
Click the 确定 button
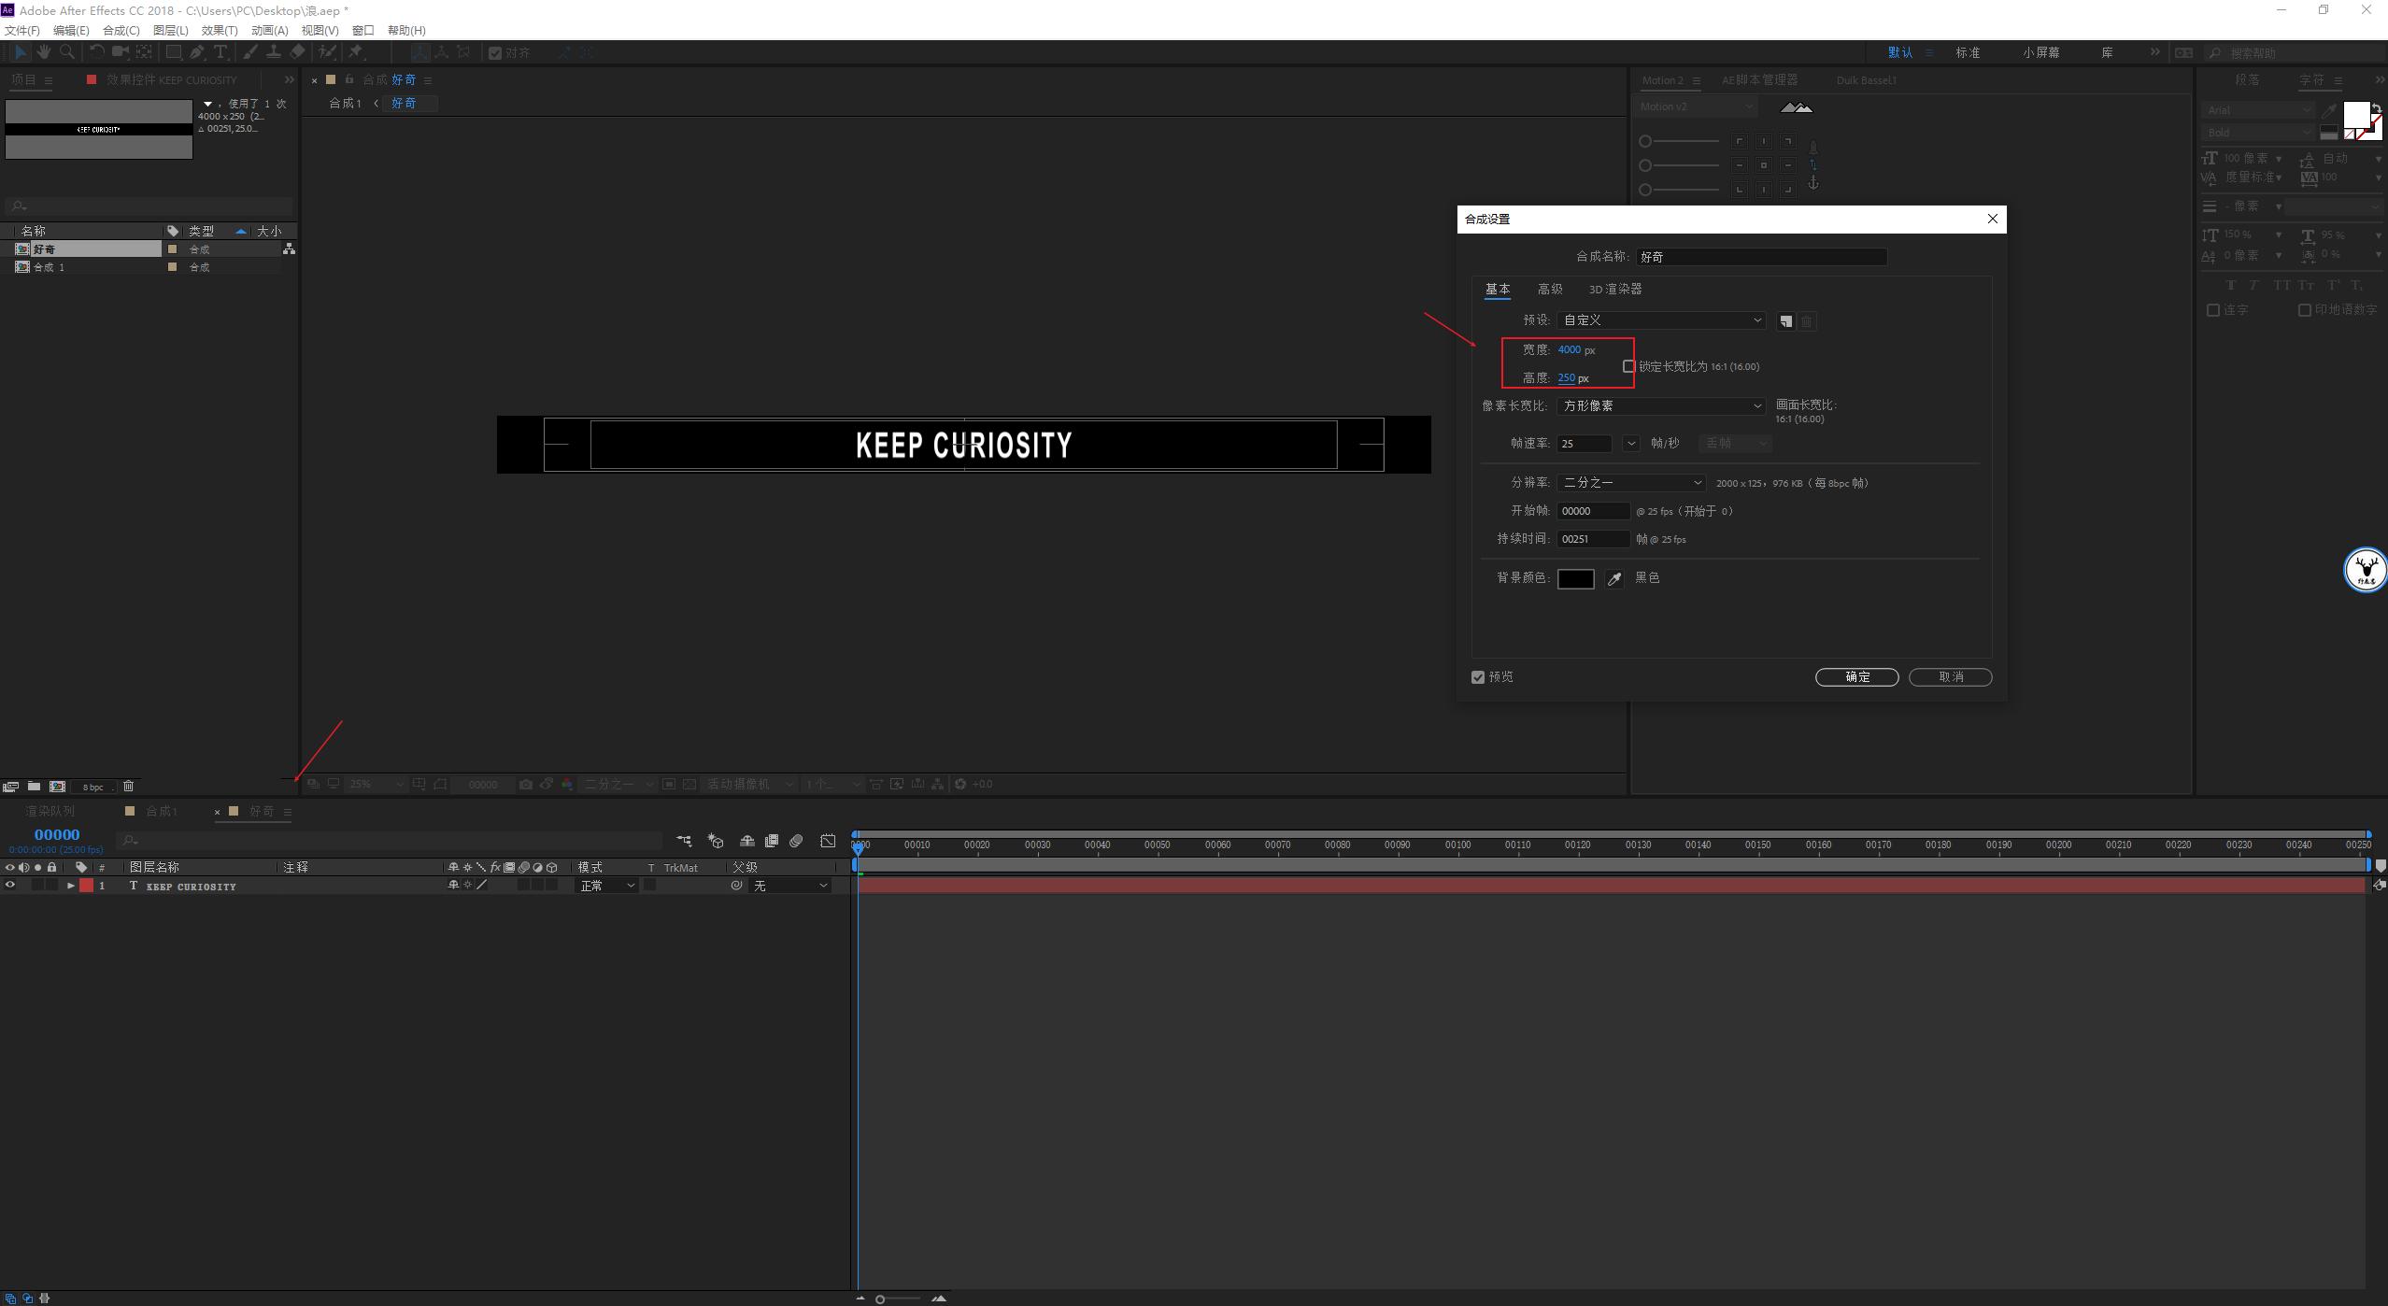[1856, 677]
